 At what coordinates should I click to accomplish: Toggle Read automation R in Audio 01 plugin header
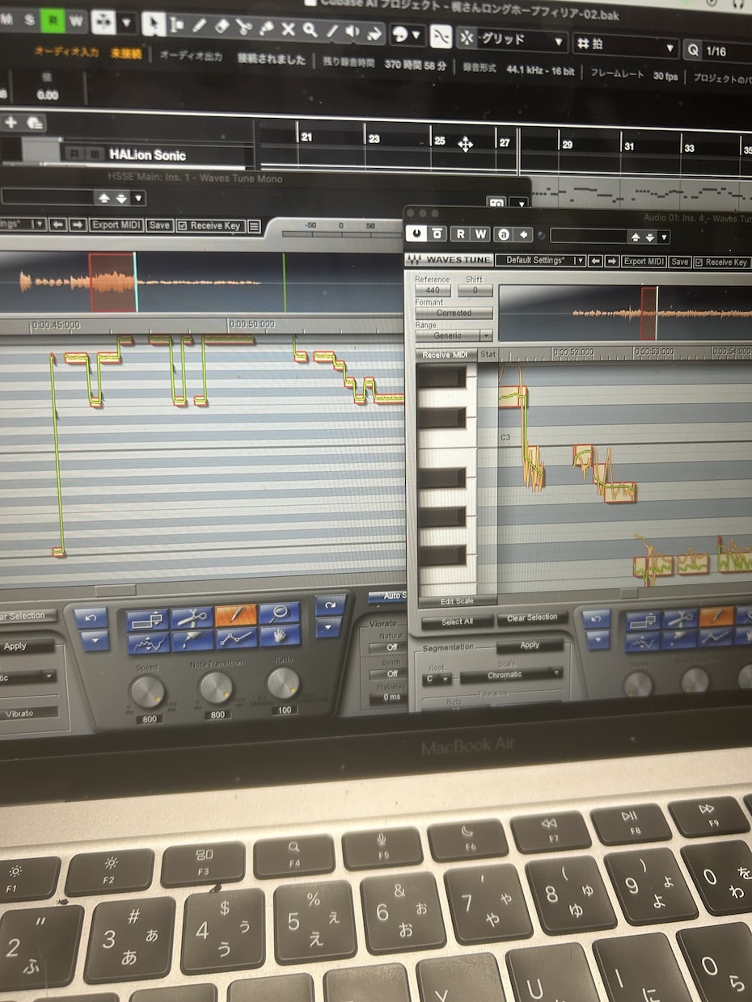point(459,234)
